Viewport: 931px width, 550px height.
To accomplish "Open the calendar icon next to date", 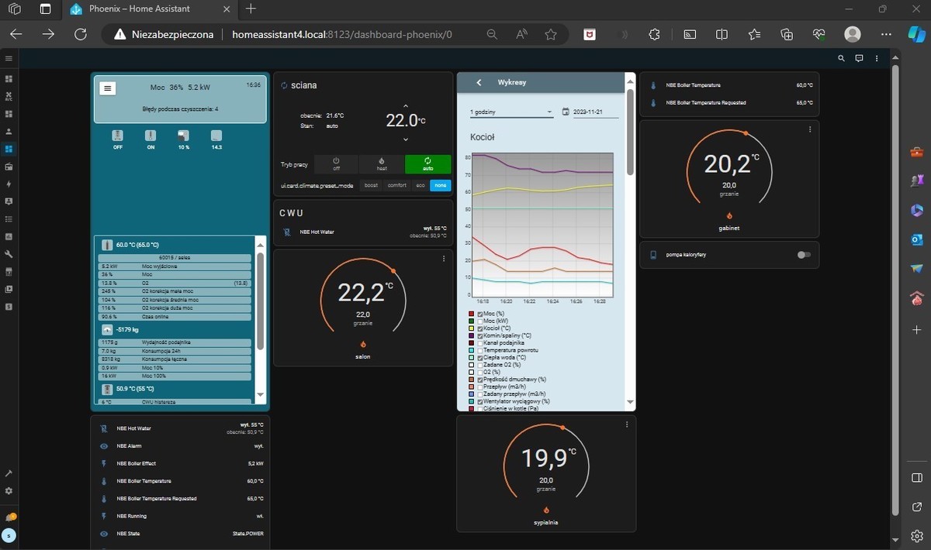I will [565, 112].
